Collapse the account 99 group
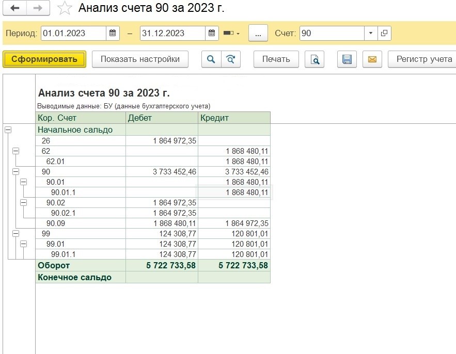Viewport: 456px width, 354px height. [15, 233]
